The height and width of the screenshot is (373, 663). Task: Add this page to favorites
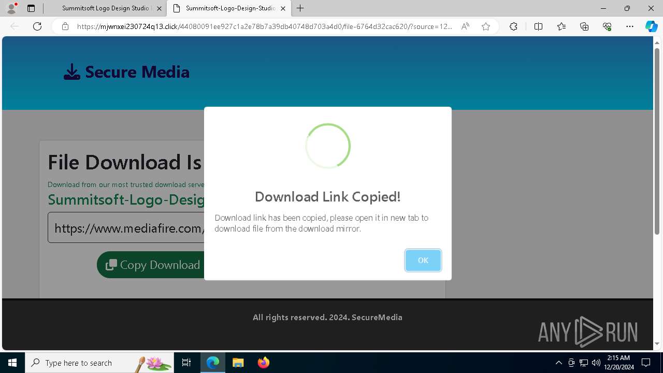(x=485, y=26)
